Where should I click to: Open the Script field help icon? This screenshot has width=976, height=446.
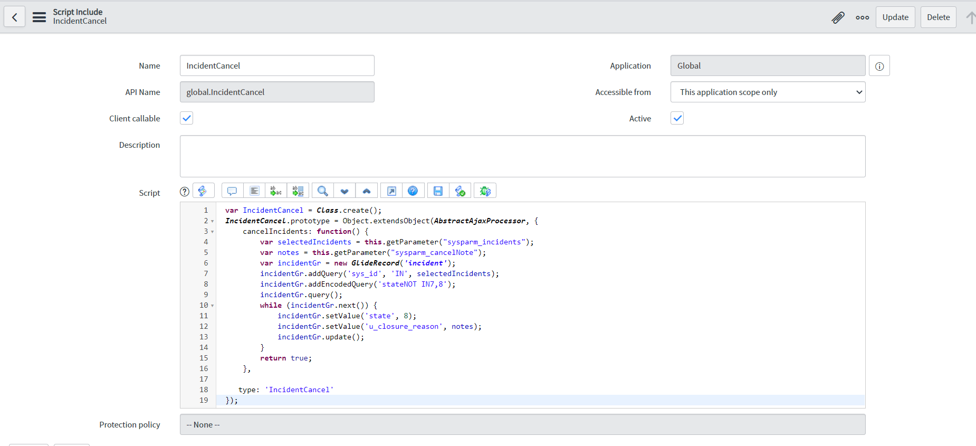[185, 192]
